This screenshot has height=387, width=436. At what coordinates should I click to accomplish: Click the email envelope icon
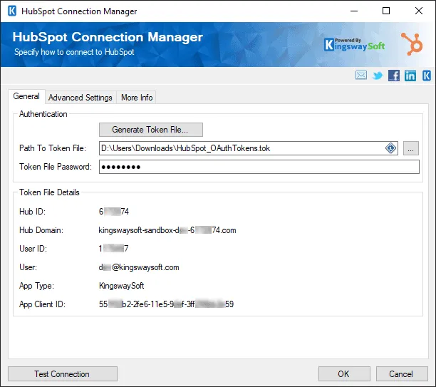click(361, 76)
